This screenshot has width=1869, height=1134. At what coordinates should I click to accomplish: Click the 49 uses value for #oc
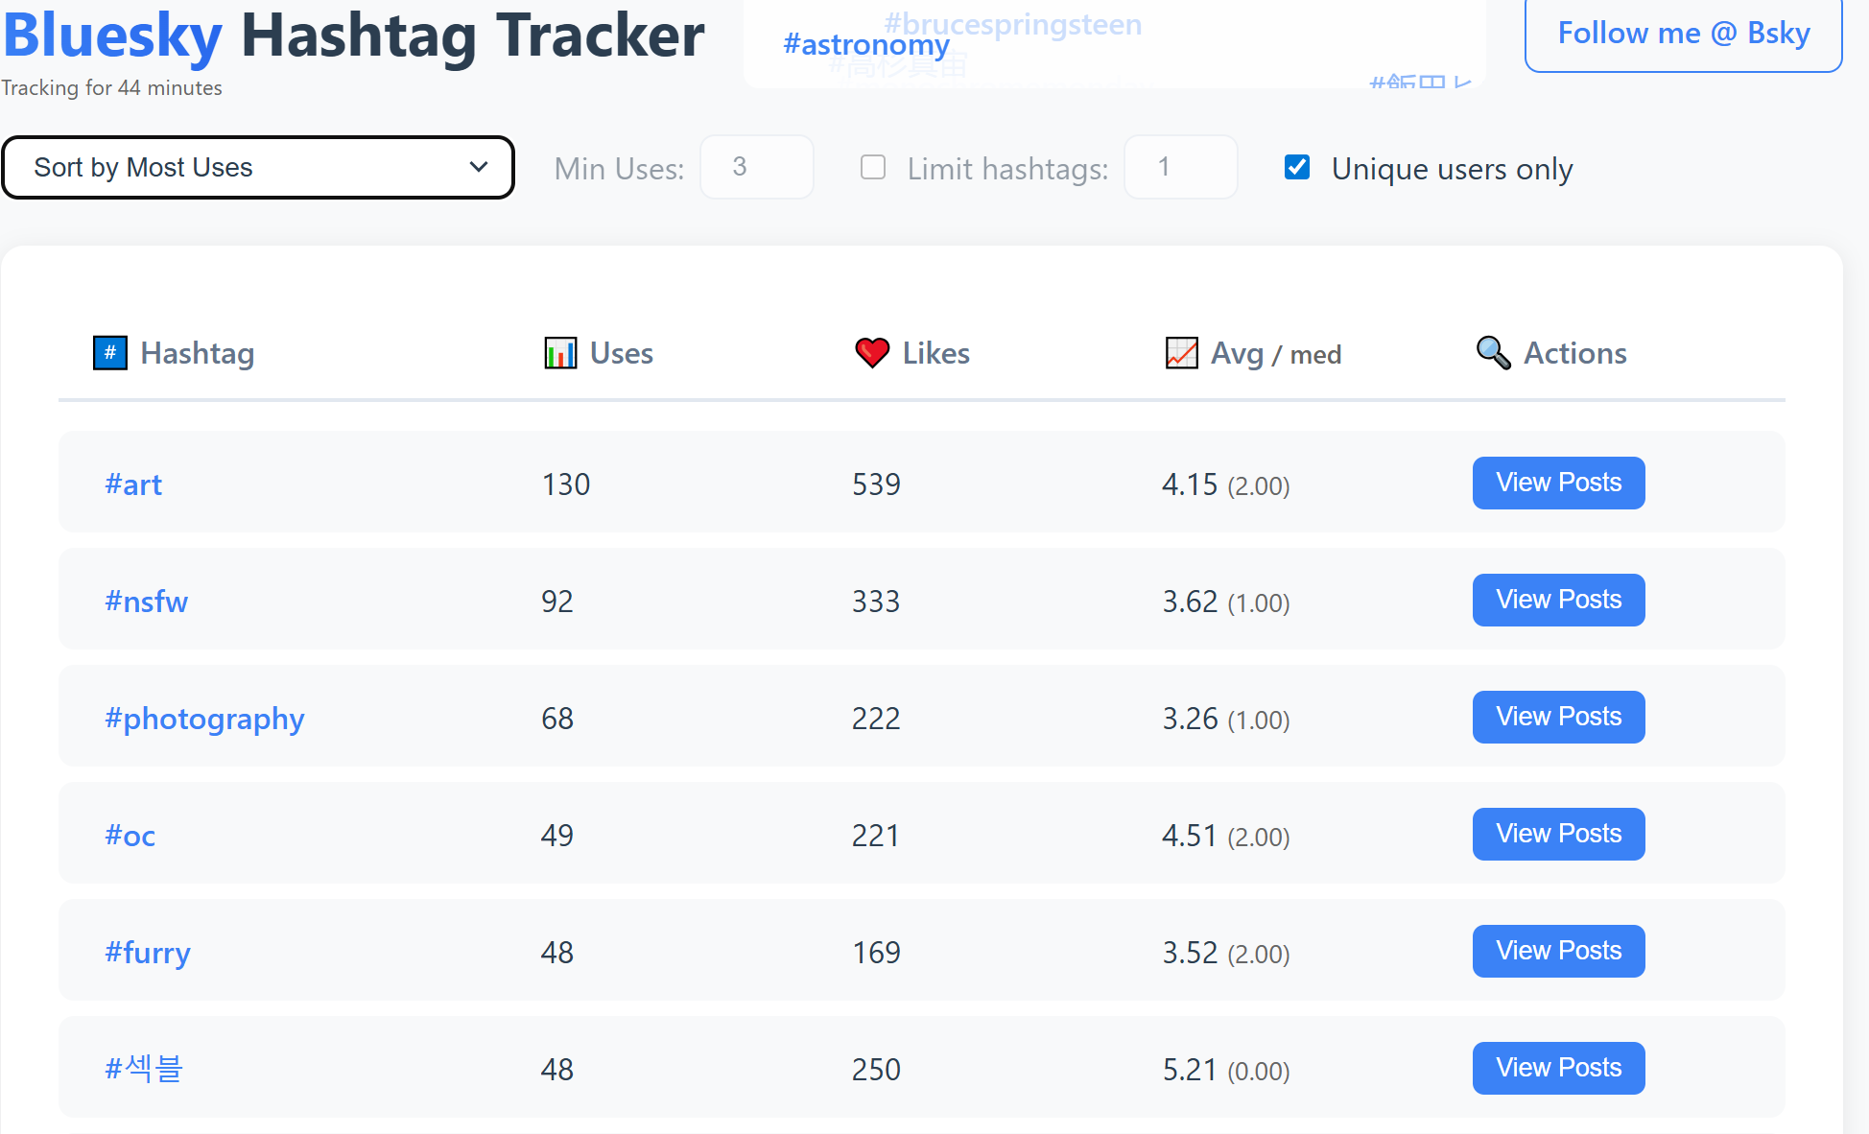557,836
